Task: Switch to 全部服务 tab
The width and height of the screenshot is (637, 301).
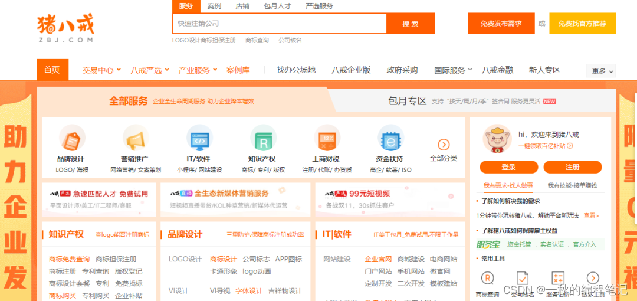Action: pyautogui.click(x=128, y=102)
